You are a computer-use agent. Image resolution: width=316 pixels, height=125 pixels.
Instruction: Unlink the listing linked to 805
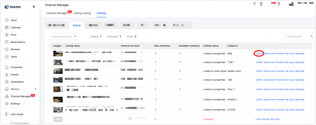click(259, 54)
